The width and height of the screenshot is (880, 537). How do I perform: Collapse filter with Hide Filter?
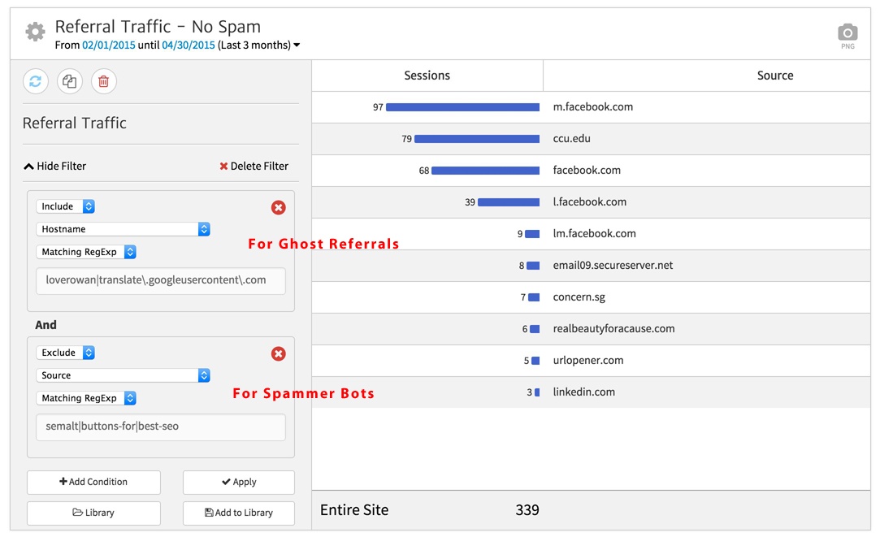coord(55,167)
